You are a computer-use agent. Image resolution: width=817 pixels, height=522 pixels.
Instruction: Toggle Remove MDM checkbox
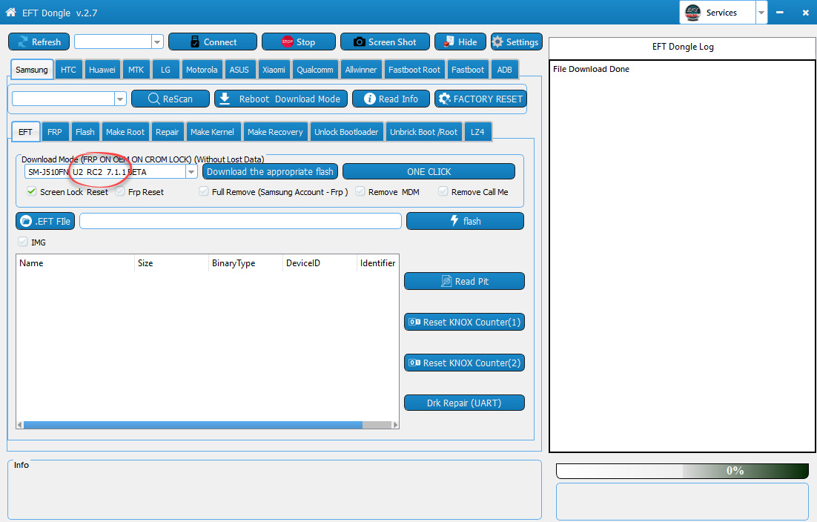[360, 192]
